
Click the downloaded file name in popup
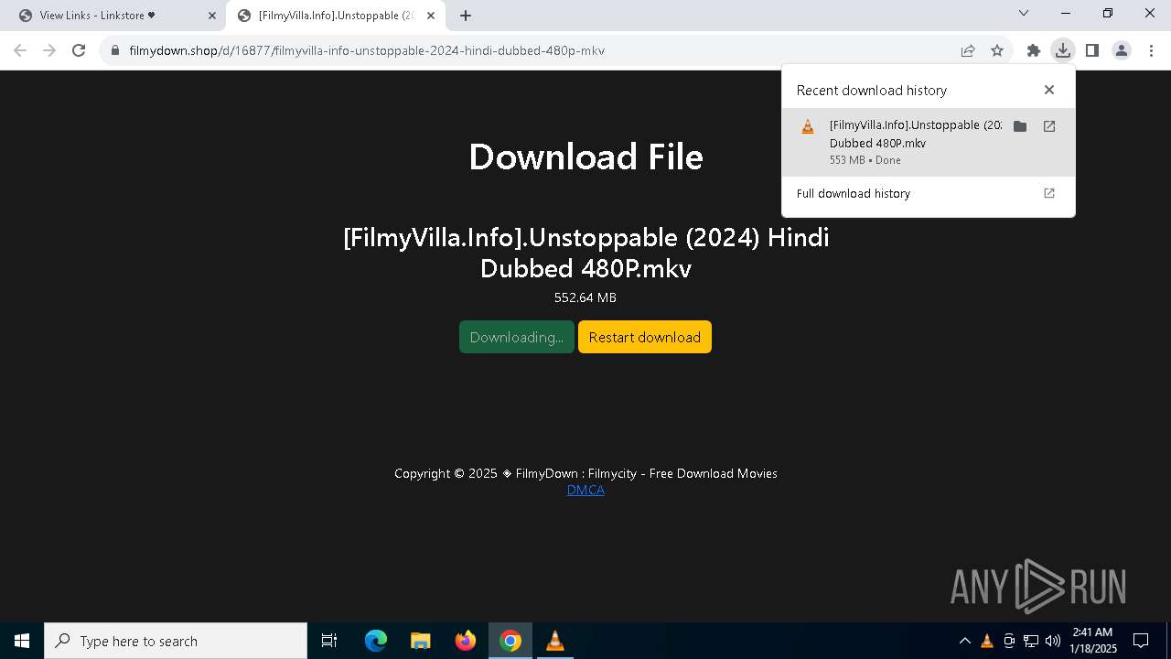pyautogui.click(x=915, y=134)
